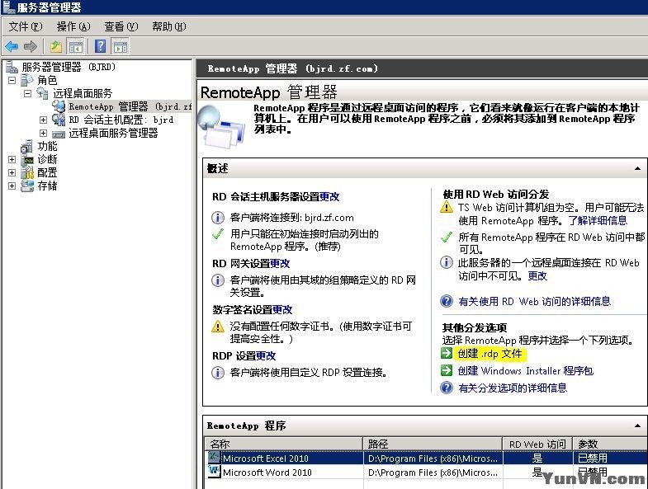Sort programs by 参数 column header
Image resolution: width=648 pixels, height=489 pixels.
click(x=609, y=444)
